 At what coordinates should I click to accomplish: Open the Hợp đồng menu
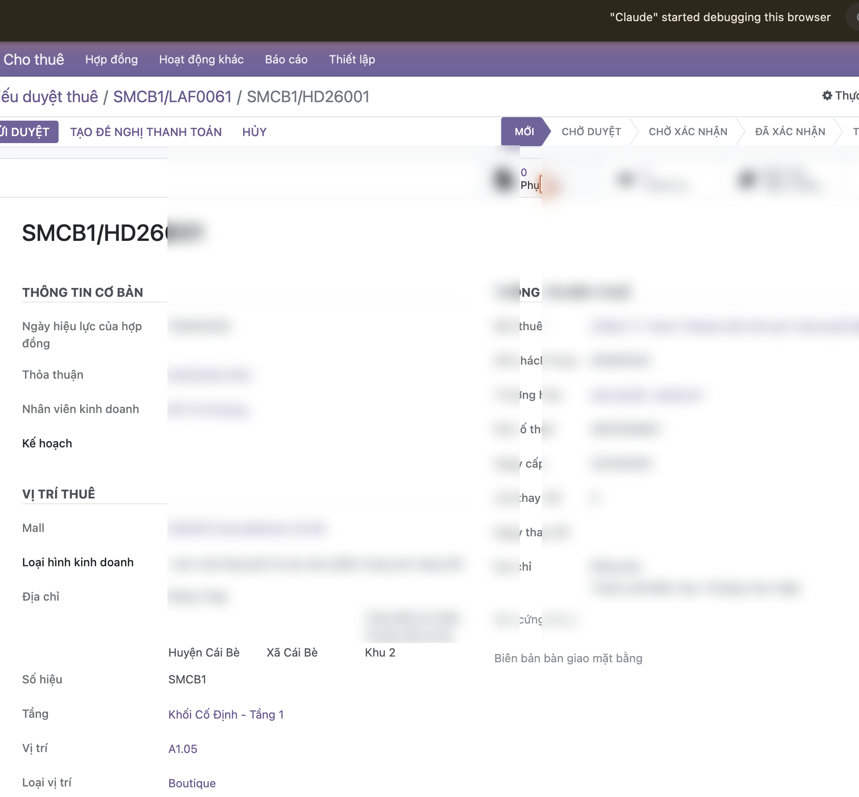click(111, 59)
